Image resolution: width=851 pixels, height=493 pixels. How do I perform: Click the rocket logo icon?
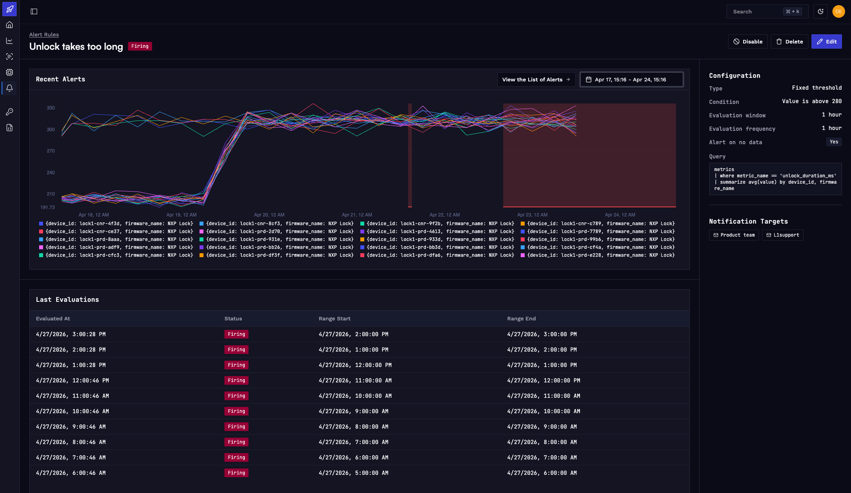pyautogui.click(x=9, y=9)
